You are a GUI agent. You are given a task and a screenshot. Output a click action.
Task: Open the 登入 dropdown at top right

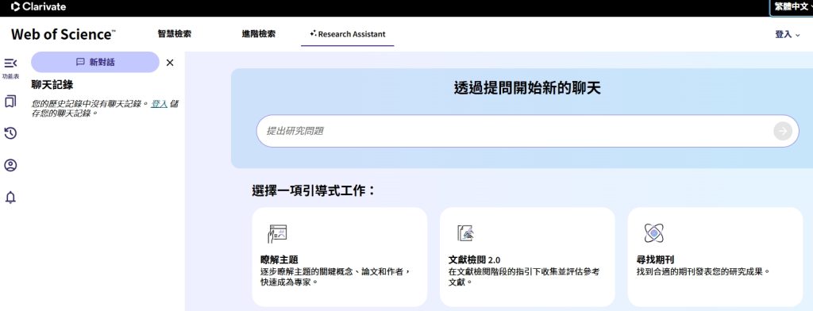click(787, 34)
